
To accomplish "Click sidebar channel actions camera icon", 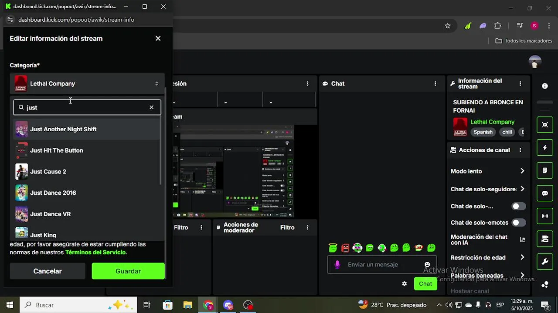I will click(545, 239).
